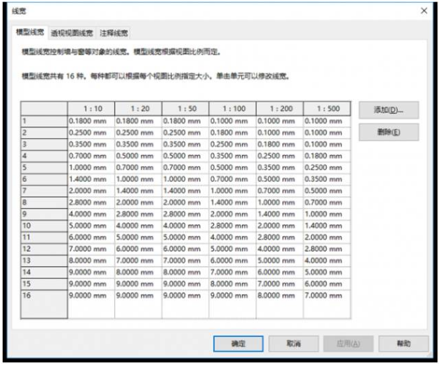Select row header 10
This screenshot has width=443, height=365.
point(44,226)
